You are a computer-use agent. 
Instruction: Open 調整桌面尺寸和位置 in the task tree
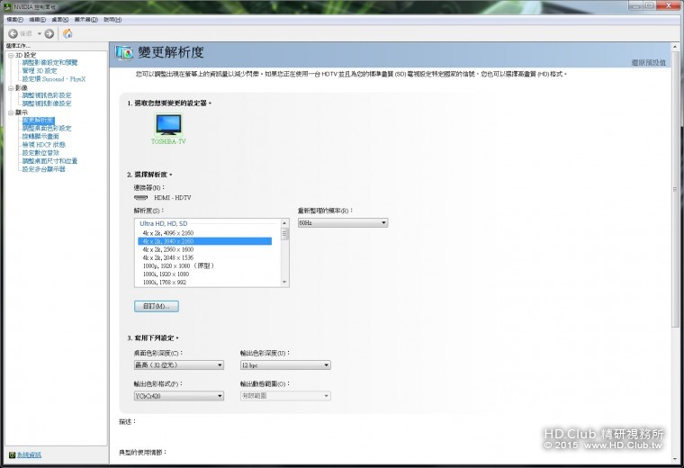pos(49,161)
